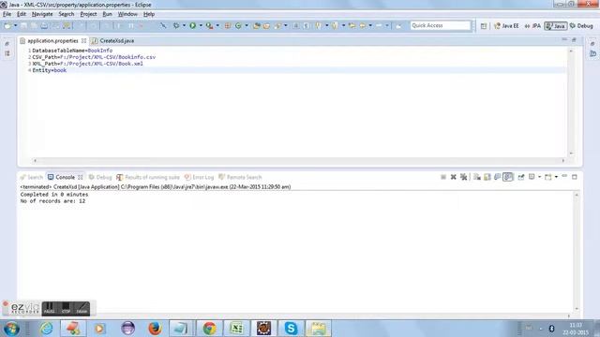Click the 'Entity=book' line in editor
The height and width of the screenshot is (337, 600).
(x=50, y=70)
